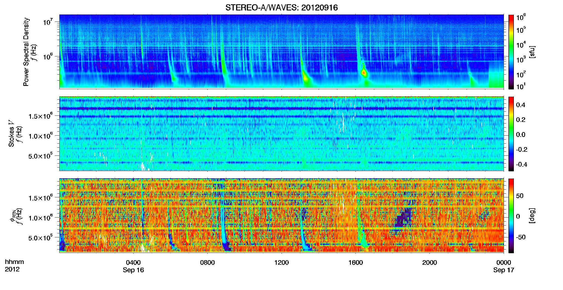Viewport: 563px width, 290px height.
Task: Click the STEREO-A/WAVES: 20120916 plot title
Action: click(x=281, y=8)
